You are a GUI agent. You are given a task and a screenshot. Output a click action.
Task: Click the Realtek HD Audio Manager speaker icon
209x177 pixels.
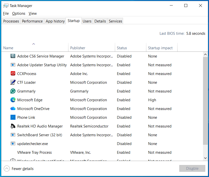click(13, 126)
